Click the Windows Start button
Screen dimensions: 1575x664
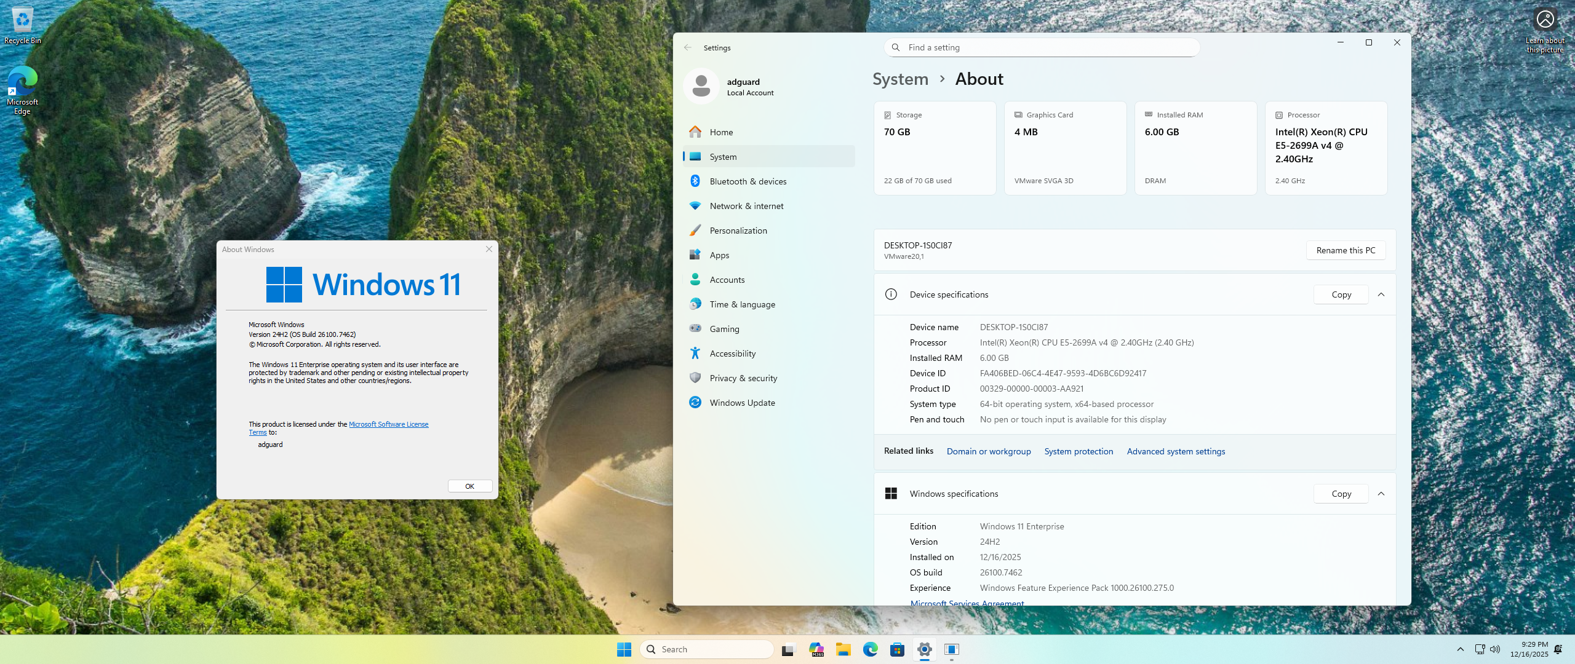tap(624, 649)
